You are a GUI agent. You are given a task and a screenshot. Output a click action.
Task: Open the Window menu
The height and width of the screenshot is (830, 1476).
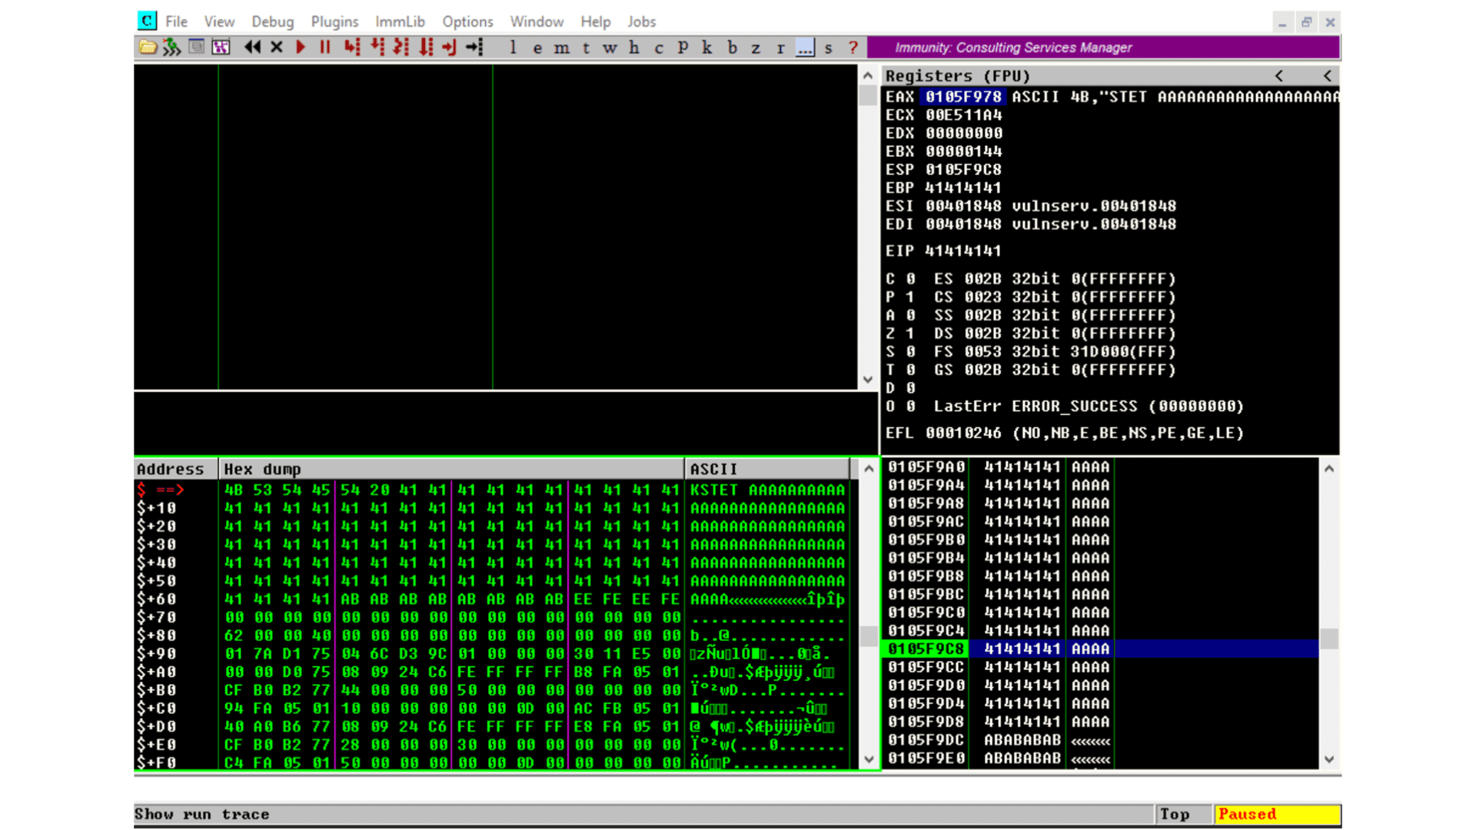(x=537, y=22)
